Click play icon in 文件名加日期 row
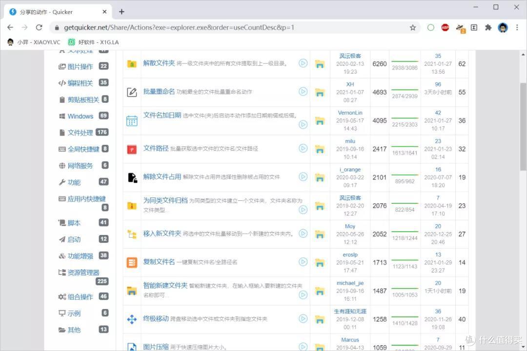 click(303, 125)
